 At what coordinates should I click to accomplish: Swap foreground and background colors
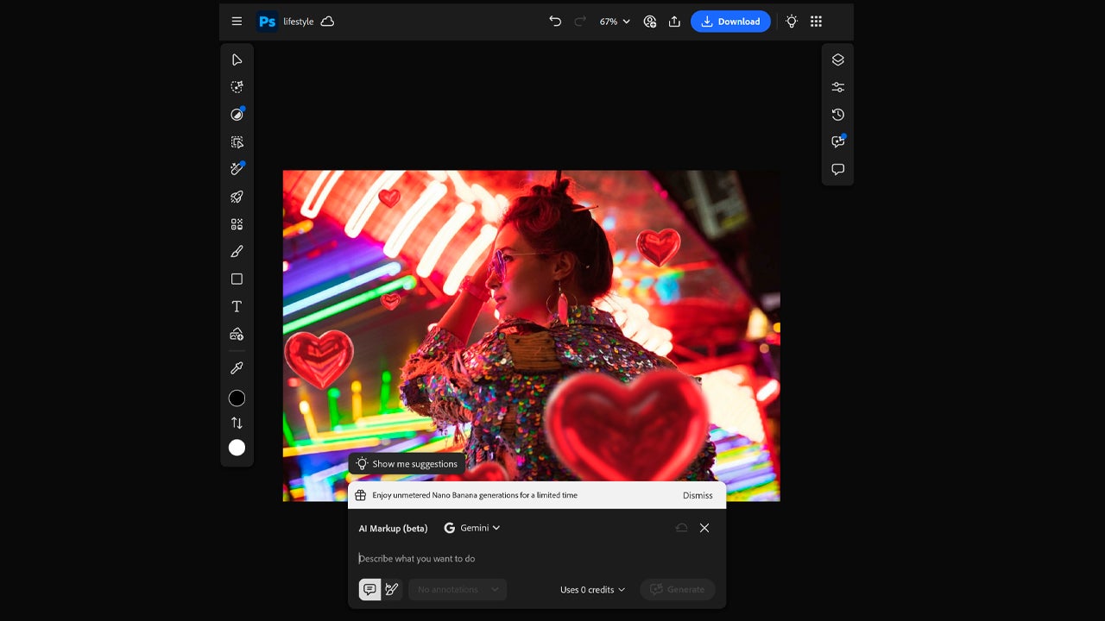[237, 423]
